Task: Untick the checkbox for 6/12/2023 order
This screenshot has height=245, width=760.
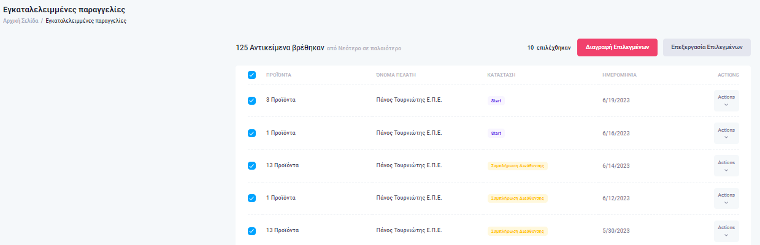Action: pyautogui.click(x=251, y=198)
